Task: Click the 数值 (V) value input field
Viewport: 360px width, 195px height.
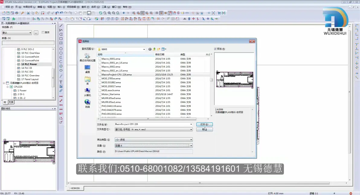Action: (x=28, y=43)
